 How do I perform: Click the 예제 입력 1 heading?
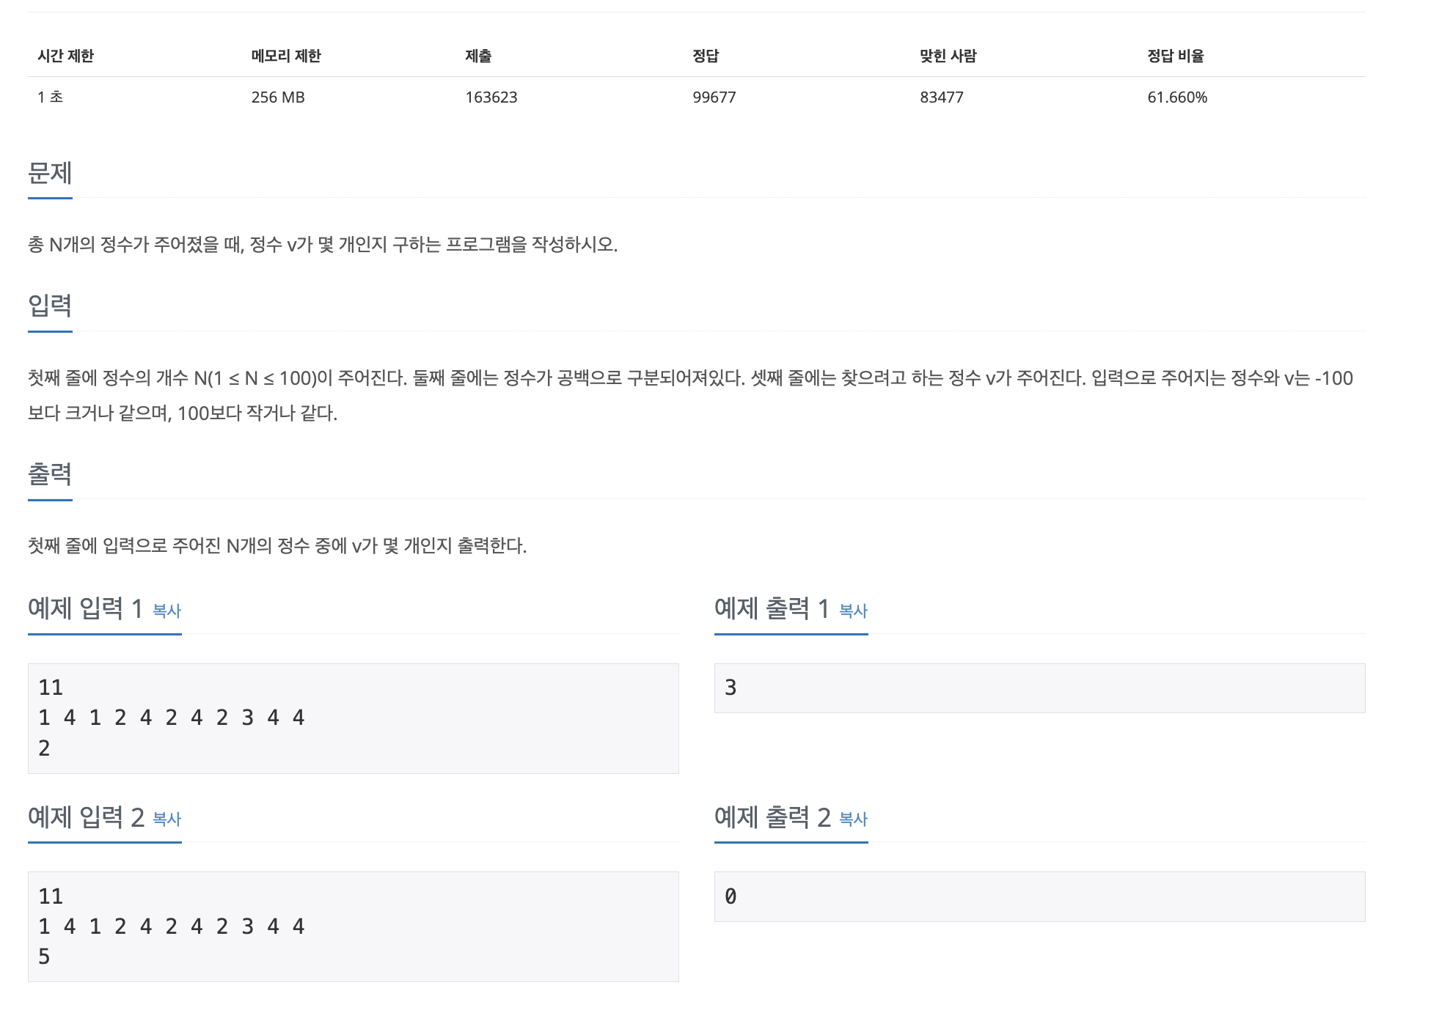pos(85,608)
